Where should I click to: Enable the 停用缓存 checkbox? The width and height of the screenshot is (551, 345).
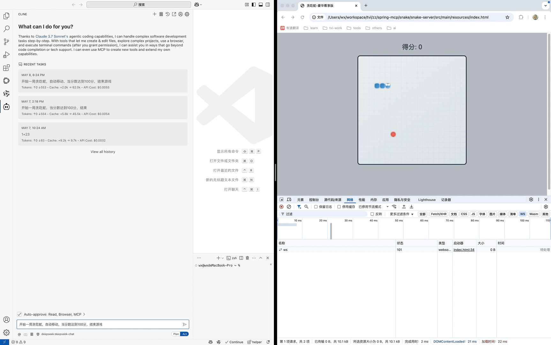pyautogui.click(x=339, y=207)
